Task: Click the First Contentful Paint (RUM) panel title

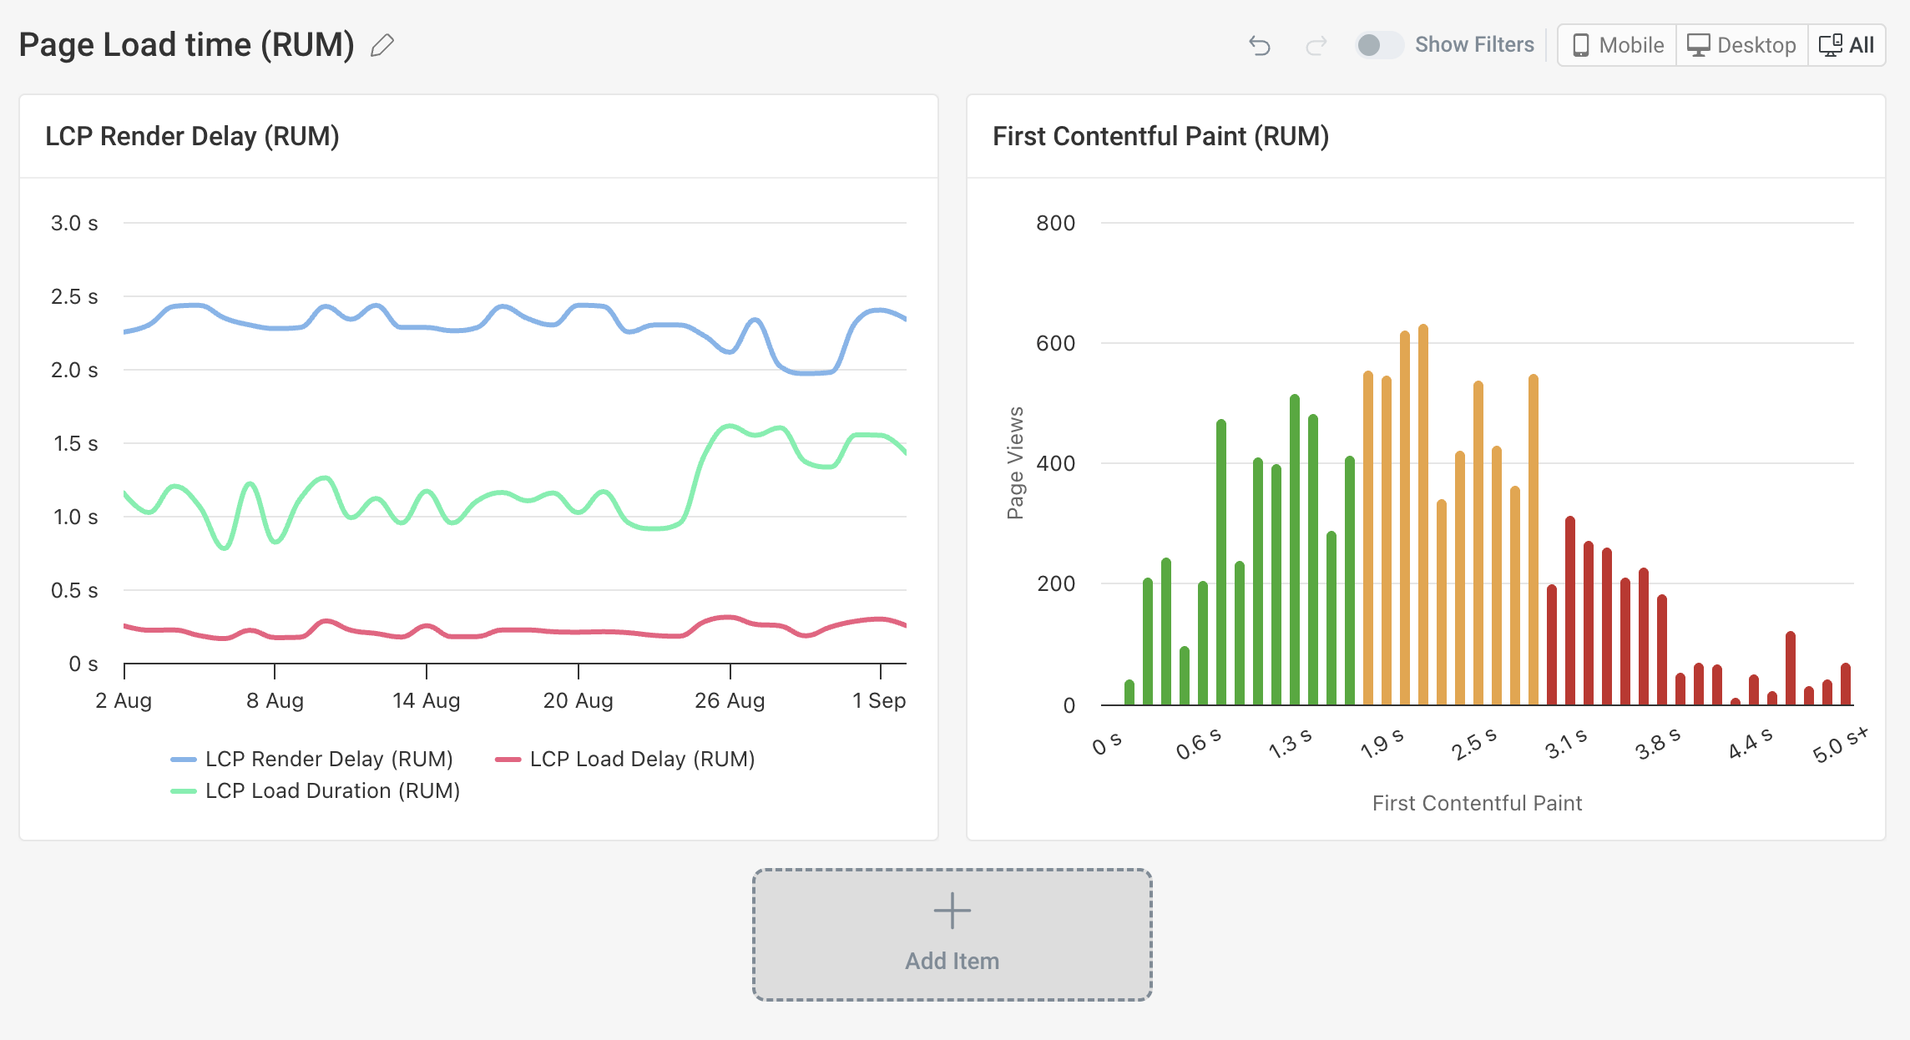Action: pos(1161,136)
